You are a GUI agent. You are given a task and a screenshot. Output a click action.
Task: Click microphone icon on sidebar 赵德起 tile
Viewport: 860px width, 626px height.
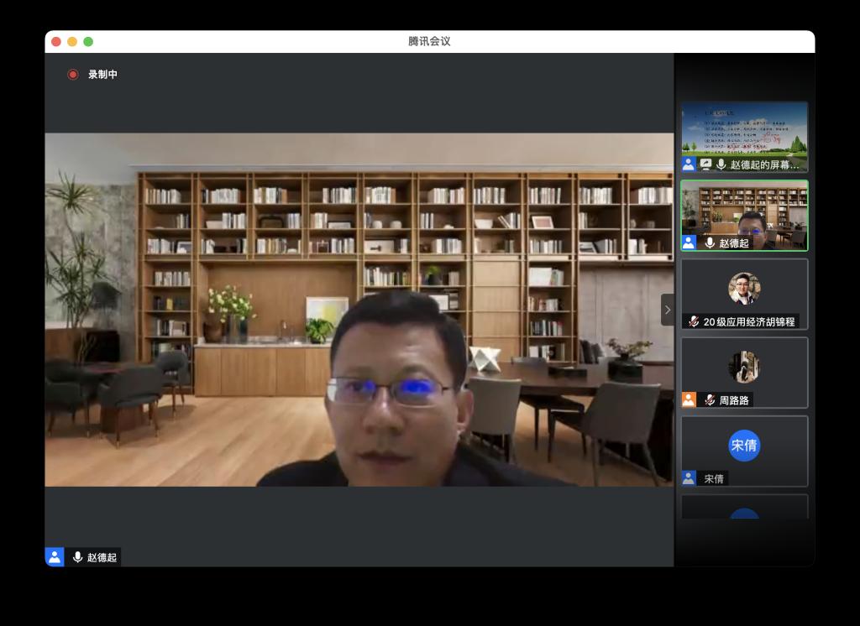tap(710, 243)
